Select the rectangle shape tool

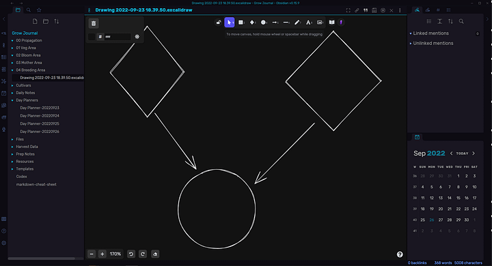(x=241, y=23)
